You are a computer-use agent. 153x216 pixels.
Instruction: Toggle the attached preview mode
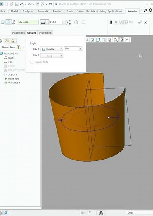pos(126,22)
